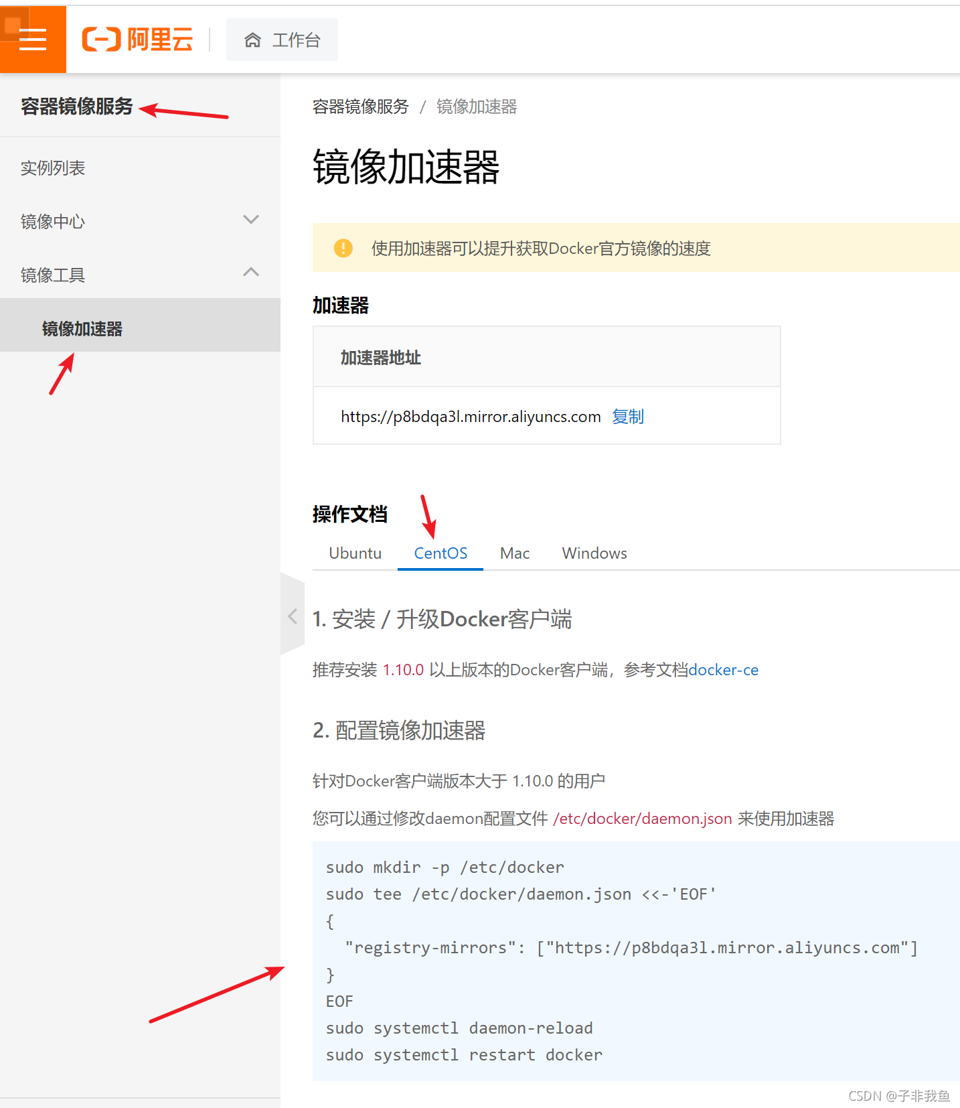Click the registry-mirrors code line
Viewport: 960px width, 1108px height.
pos(631,948)
